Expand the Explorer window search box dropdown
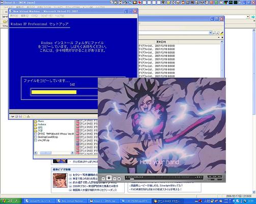This screenshot has width=256, height=204. [x=210, y=33]
